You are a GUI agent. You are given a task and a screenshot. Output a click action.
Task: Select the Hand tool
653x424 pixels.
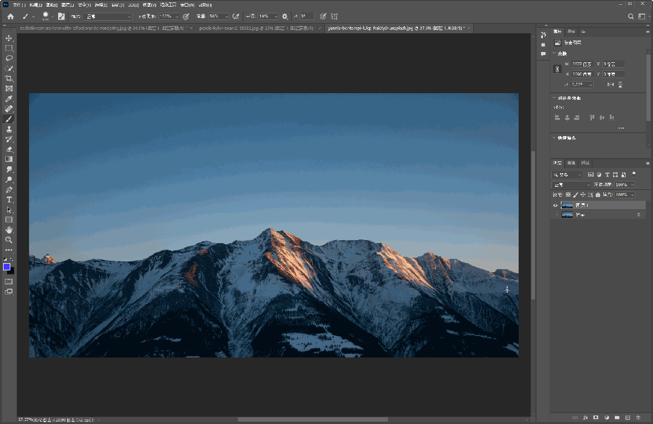(9, 230)
